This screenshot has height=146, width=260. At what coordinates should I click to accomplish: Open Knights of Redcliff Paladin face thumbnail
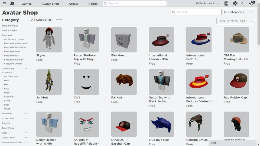click(x=86, y=124)
